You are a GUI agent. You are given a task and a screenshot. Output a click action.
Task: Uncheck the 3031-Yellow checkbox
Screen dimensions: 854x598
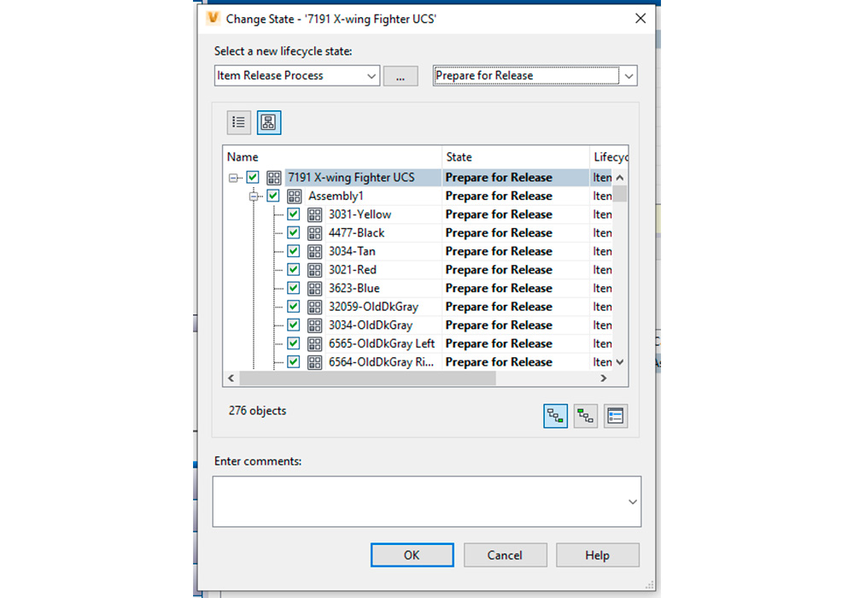click(294, 214)
